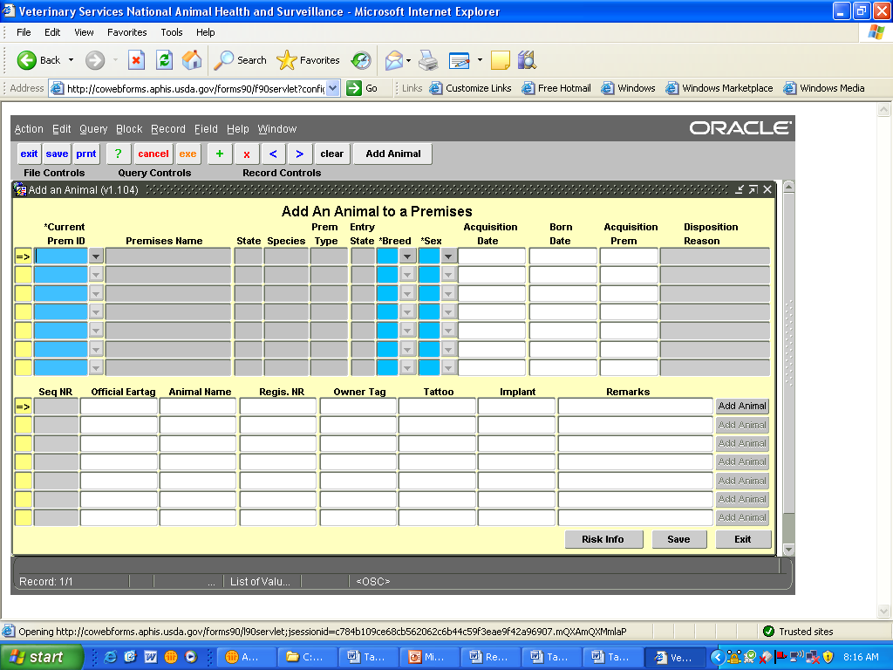This screenshot has width=893, height=670.
Task: Go to next record with '>' button
Action: click(300, 154)
